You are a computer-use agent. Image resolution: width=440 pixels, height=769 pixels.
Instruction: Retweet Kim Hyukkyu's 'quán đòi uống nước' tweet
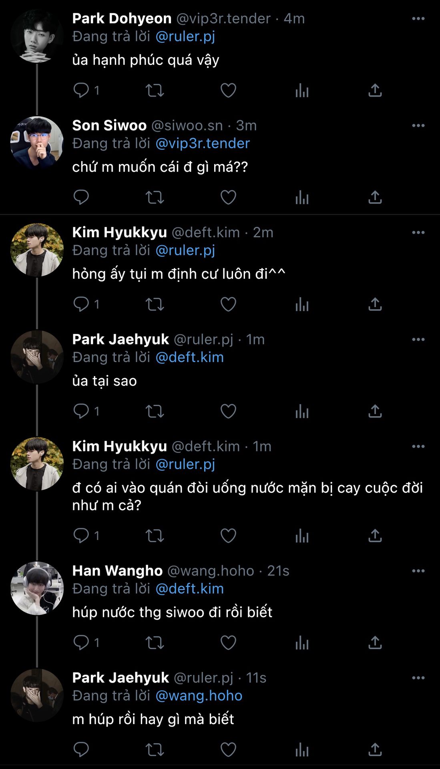(155, 535)
